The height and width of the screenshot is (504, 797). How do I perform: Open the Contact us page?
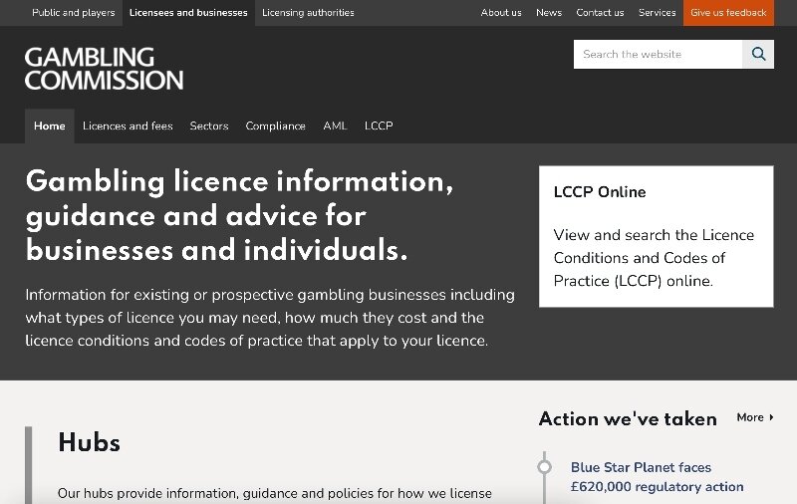point(600,13)
